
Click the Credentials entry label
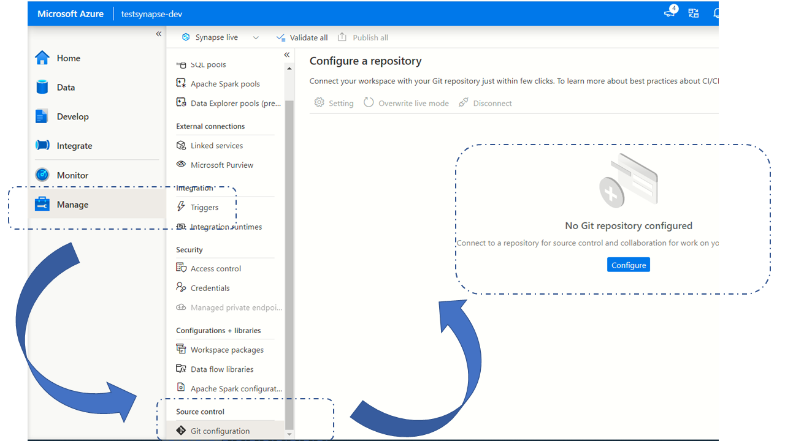click(210, 288)
